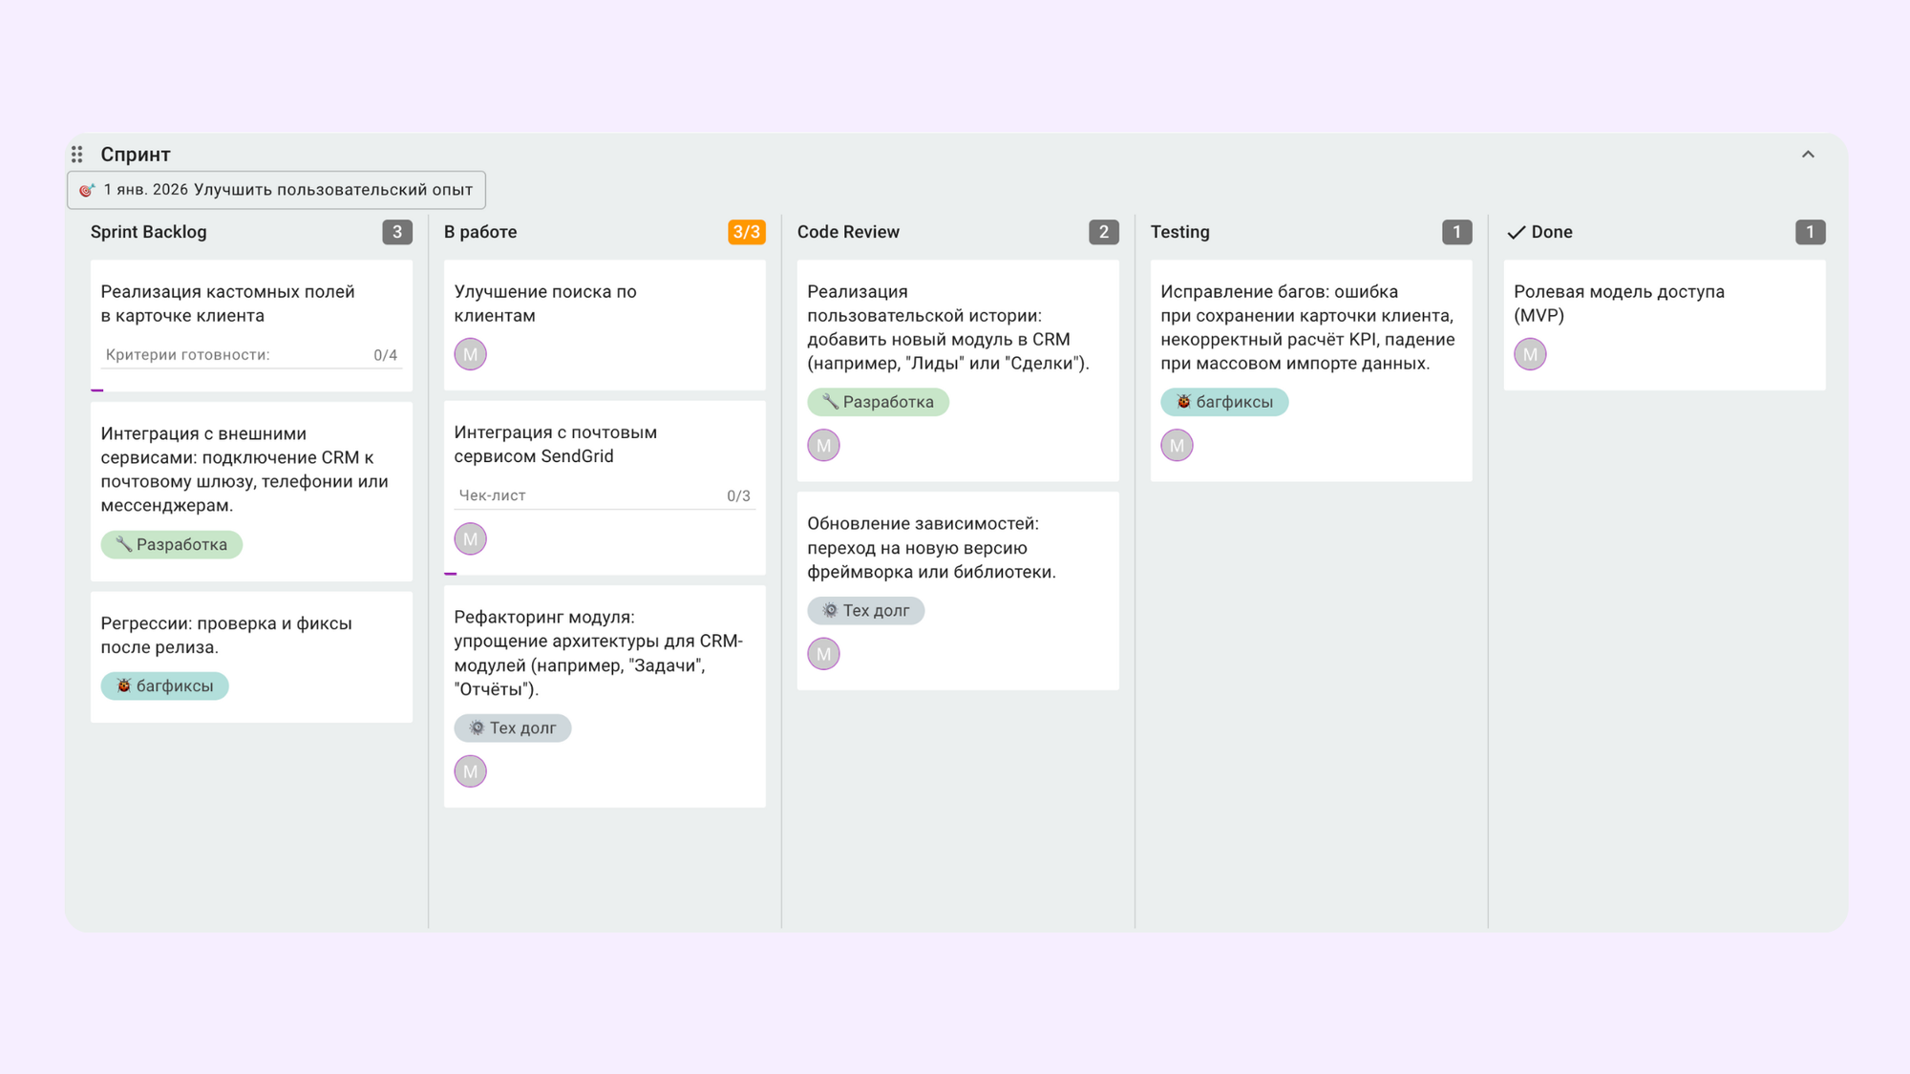Expand the 'Чек-лист' 0/3 on SendGrid card
Viewport: 1910px width, 1074px height.
click(x=604, y=495)
